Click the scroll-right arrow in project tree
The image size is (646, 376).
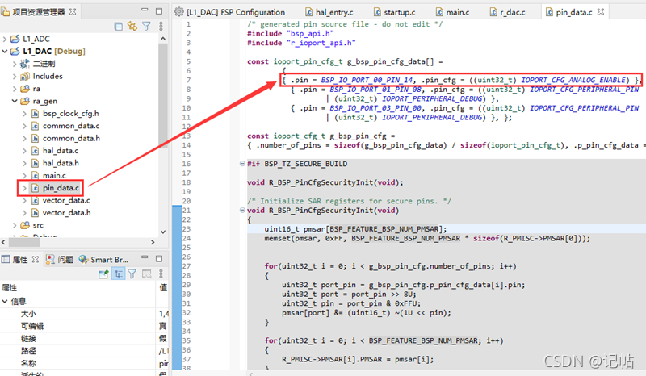(153, 243)
